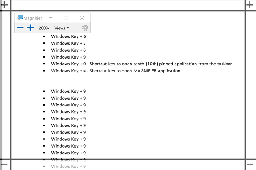Image resolution: width=256 pixels, height=170 pixels.
Task: Minimize the Magnifier window
Action: pos(51,17)
